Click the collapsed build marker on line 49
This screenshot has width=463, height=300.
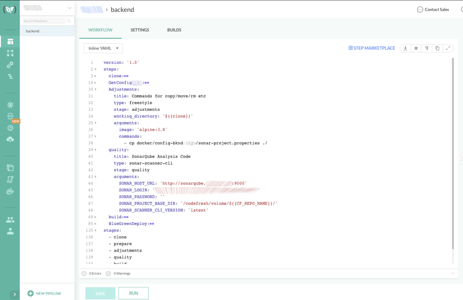pyautogui.click(x=127, y=217)
